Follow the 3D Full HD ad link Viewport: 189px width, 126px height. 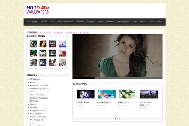tap(45, 32)
